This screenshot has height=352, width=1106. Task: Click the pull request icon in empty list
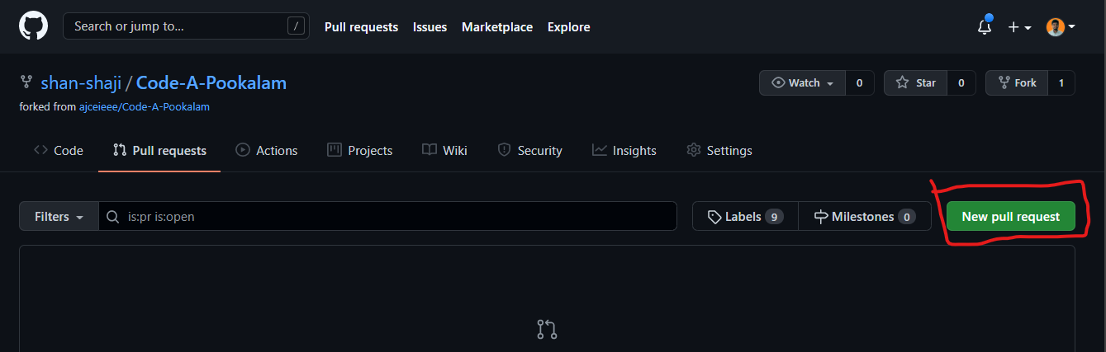(547, 330)
